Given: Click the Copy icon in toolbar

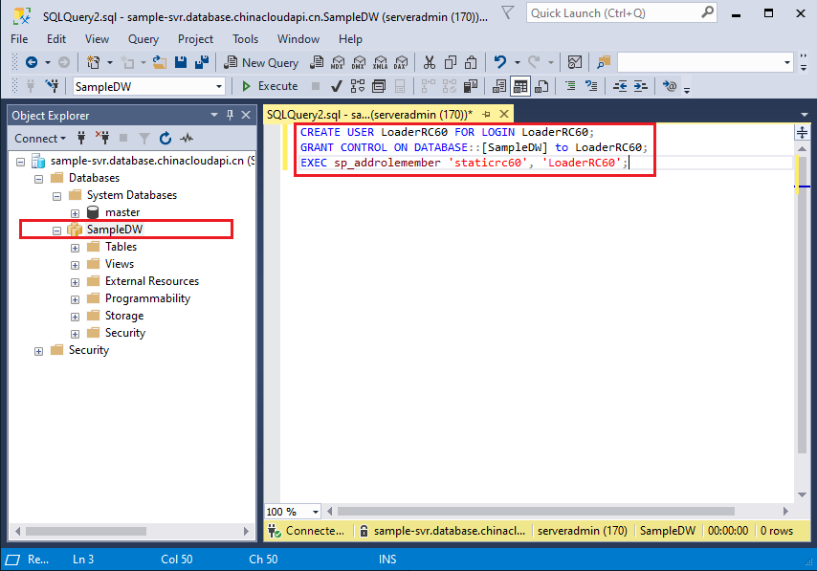Looking at the screenshot, I should 451,62.
